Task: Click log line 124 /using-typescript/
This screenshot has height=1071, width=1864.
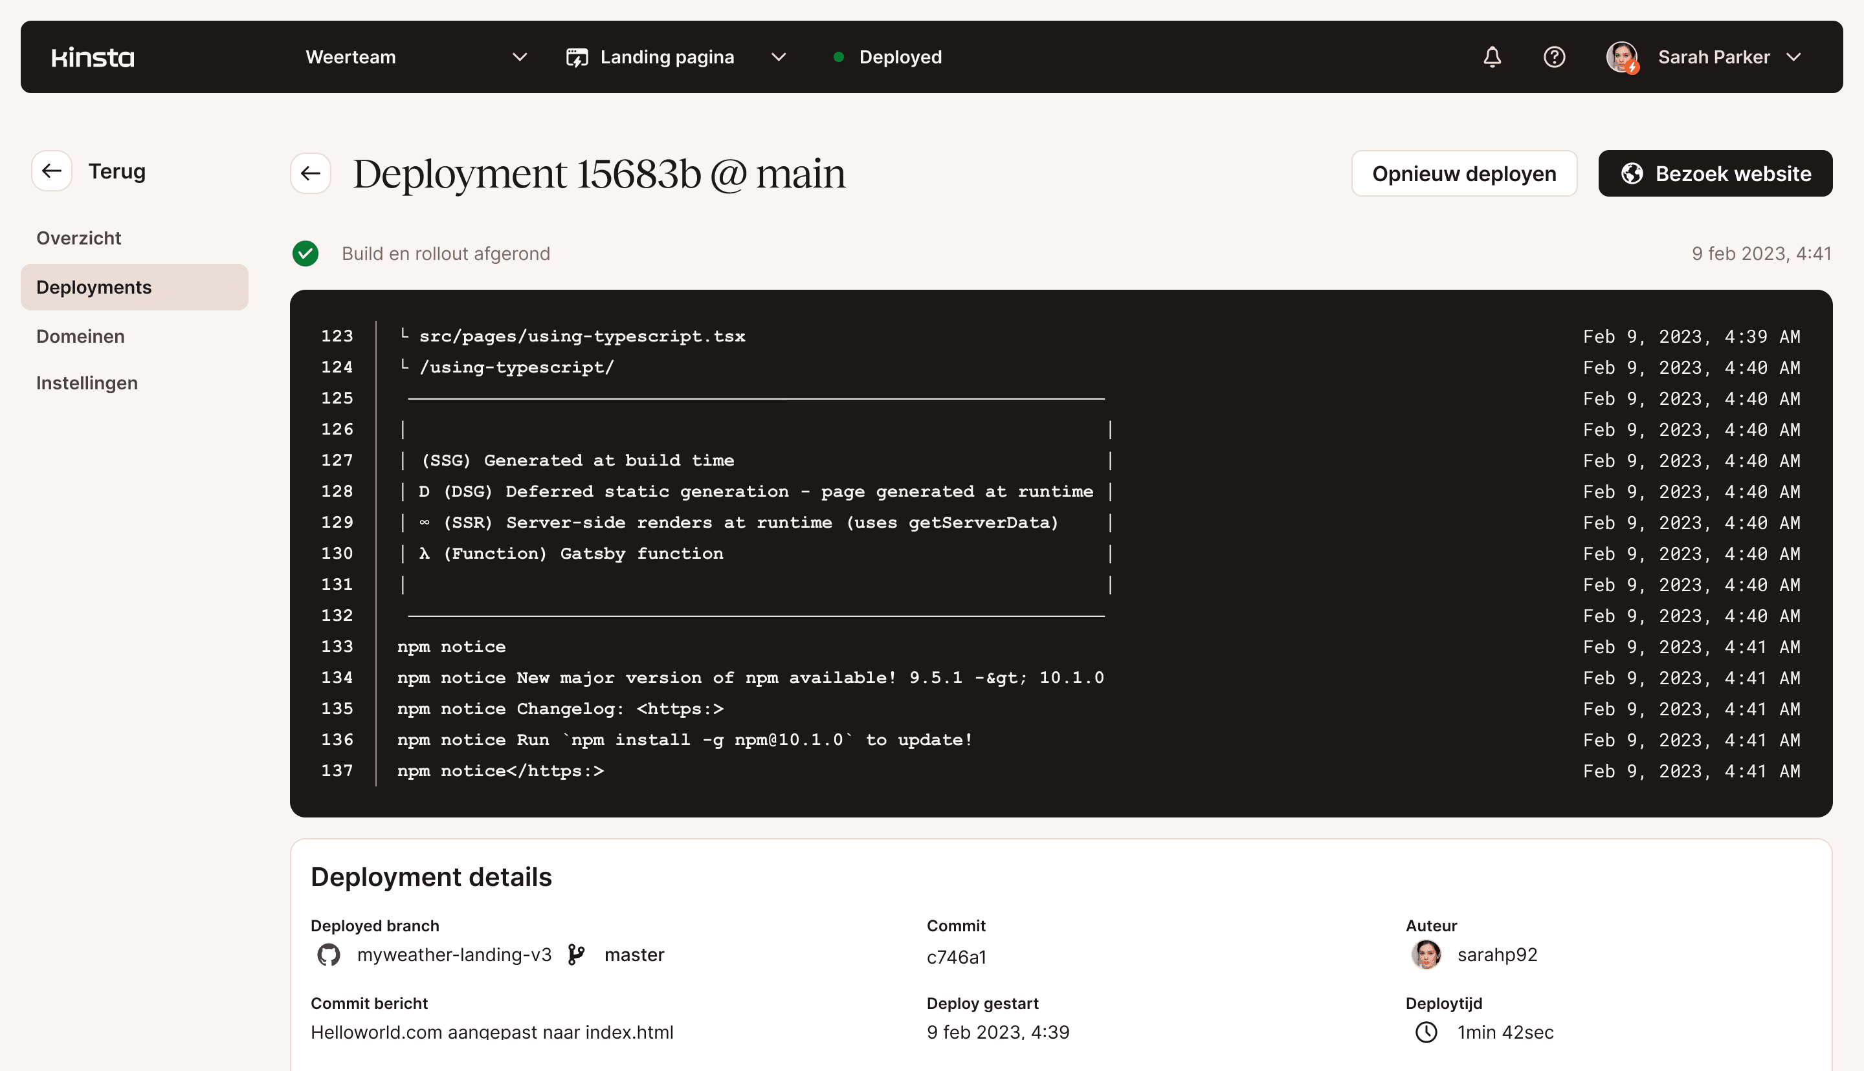Action: [x=516, y=366]
